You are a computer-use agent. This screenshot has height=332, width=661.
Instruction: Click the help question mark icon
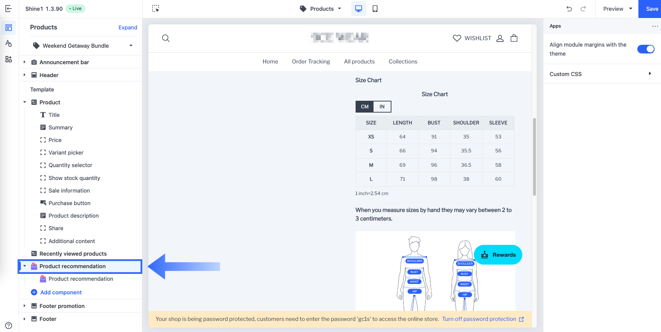pyautogui.click(x=9, y=326)
